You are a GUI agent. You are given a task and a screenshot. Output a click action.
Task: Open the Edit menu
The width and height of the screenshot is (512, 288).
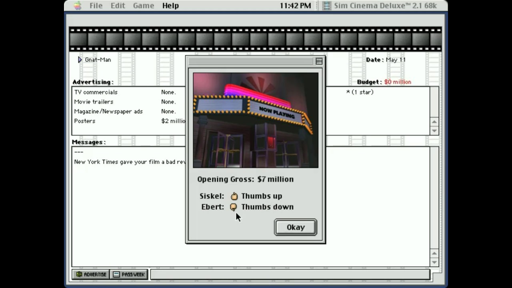tap(118, 6)
